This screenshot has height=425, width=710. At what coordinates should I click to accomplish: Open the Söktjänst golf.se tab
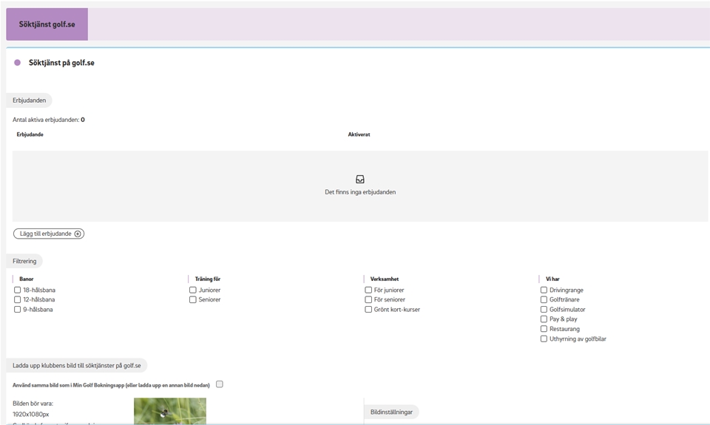click(47, 24)
